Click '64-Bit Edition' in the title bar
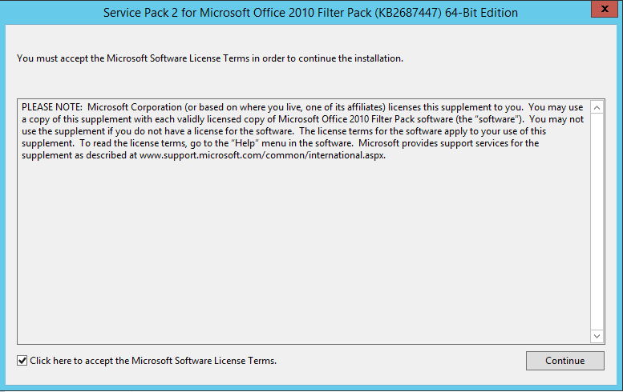This screenshot has height=392, width=623. point(481,13)
